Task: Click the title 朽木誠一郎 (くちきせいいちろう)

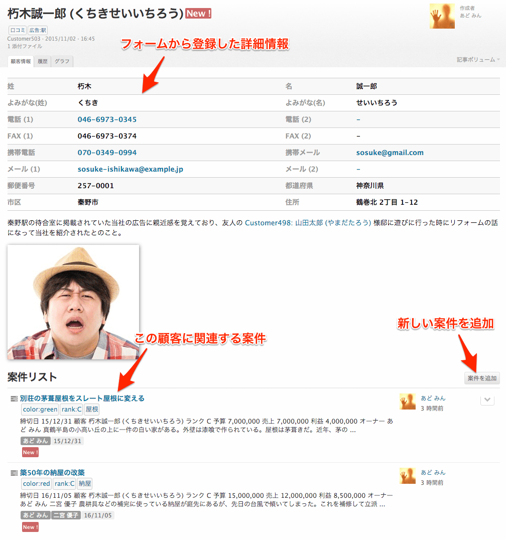Action: point(95,14)
